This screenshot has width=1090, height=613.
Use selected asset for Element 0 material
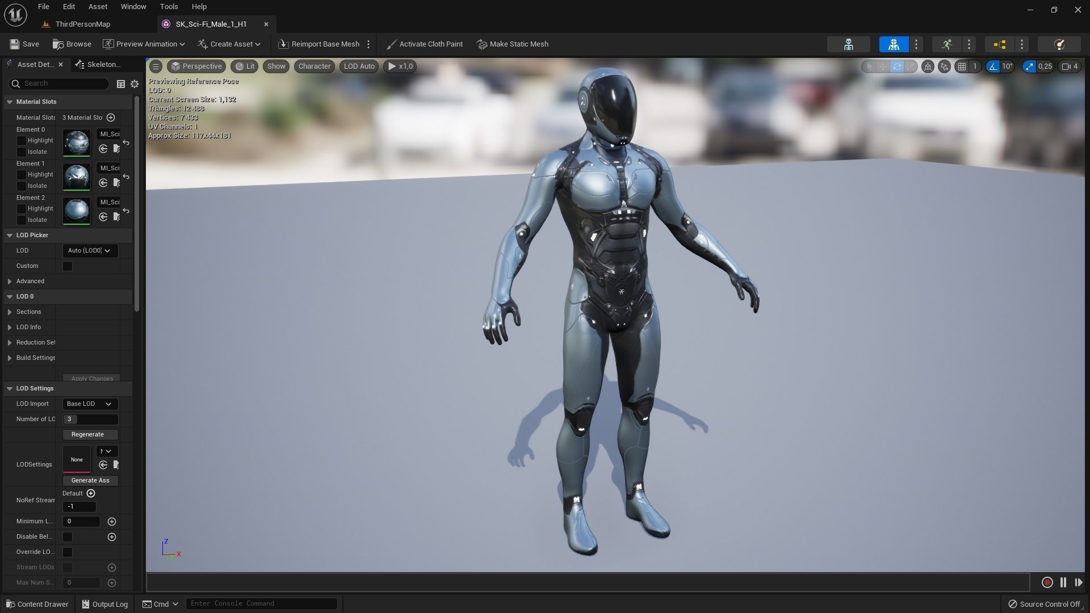click(x=103, y=149)
